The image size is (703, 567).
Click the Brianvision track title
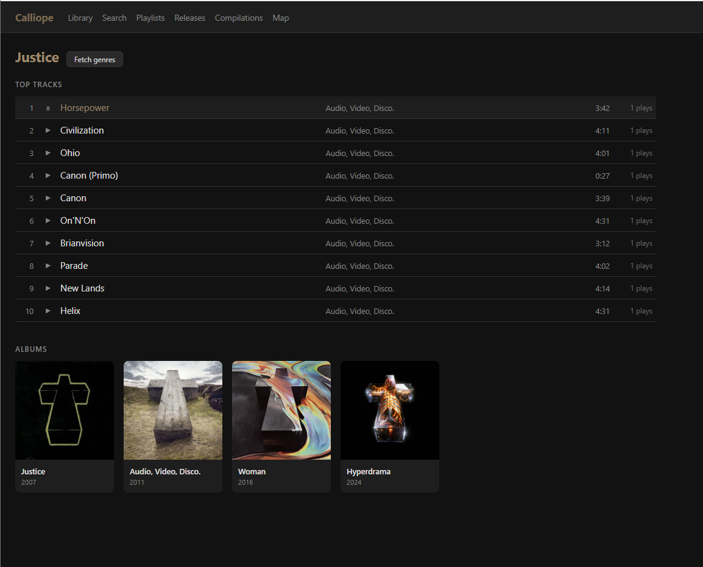[x=82, y=243]
